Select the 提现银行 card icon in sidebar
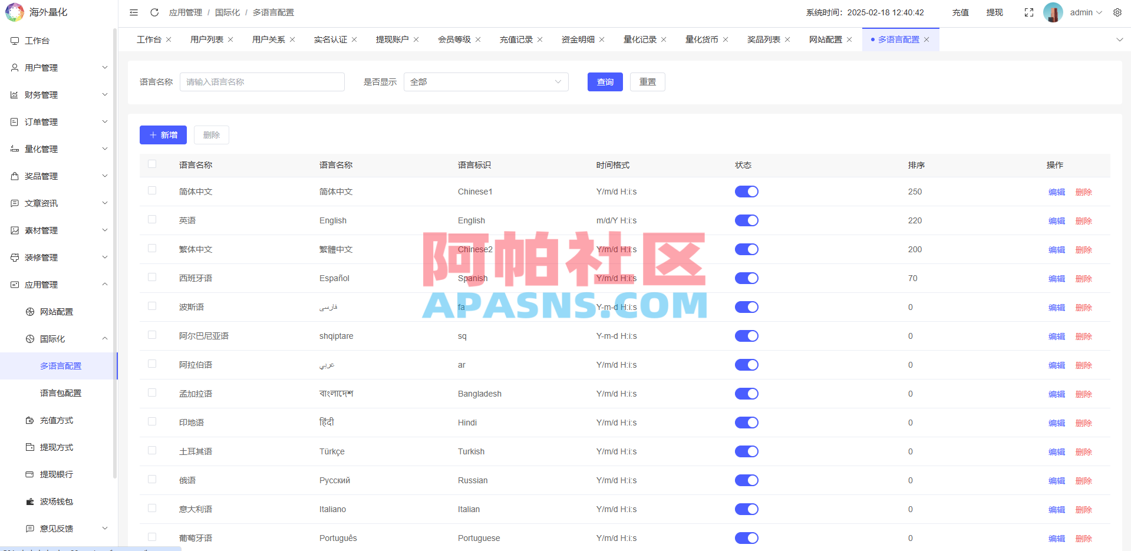 point(29,474)
